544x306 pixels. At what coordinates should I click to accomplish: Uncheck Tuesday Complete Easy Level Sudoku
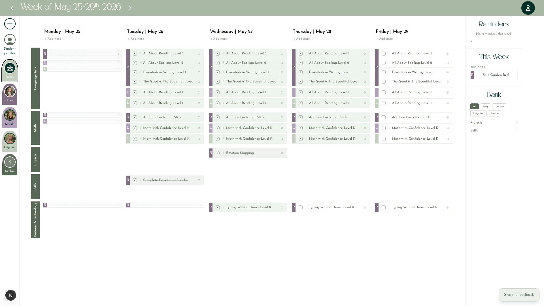135,180
